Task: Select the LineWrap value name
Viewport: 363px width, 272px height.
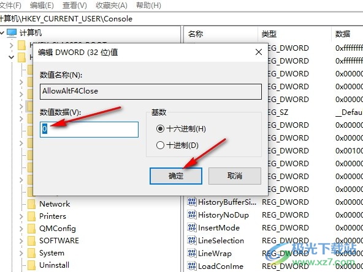Action: click(215, 254)
